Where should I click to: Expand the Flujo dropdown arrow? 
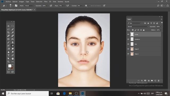point(64,6)
